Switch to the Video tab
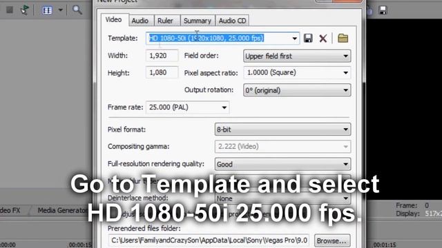This screenshot has width=442, height=248. pos(113,20)
